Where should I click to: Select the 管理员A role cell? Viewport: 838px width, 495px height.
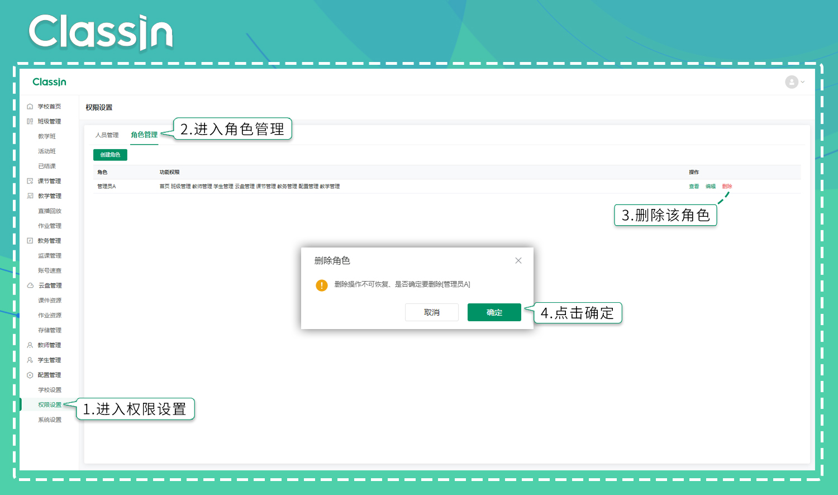pos(107,187)
